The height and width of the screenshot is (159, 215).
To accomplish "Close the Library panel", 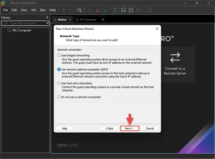I will click(x=47, y=17).
